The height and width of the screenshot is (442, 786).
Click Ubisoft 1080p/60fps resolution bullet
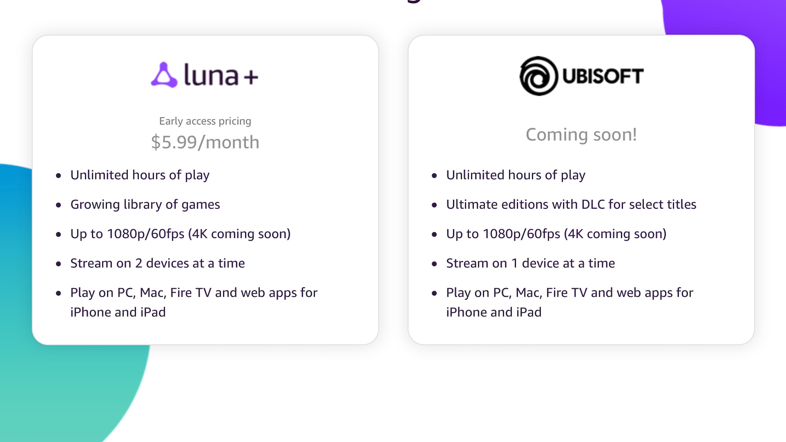point(556,234)
